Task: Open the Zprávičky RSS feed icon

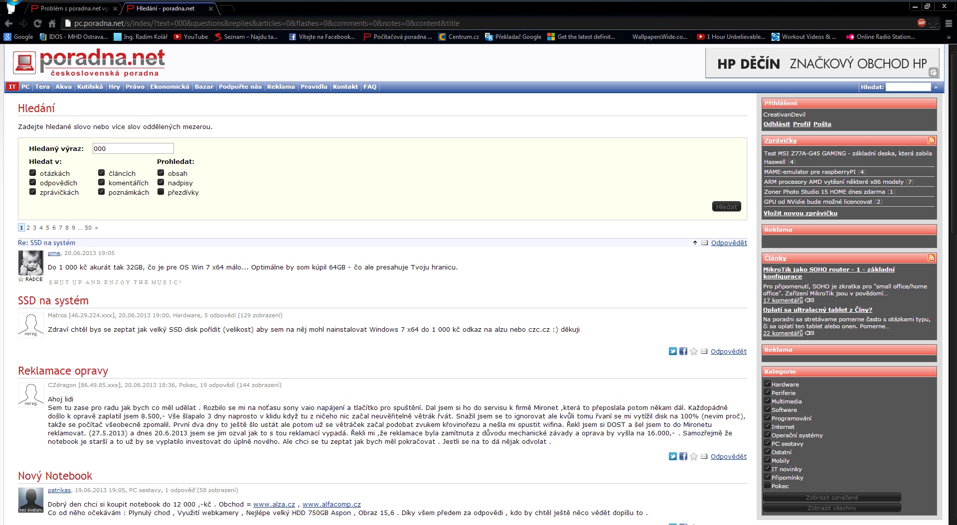Action: [931, 140]
